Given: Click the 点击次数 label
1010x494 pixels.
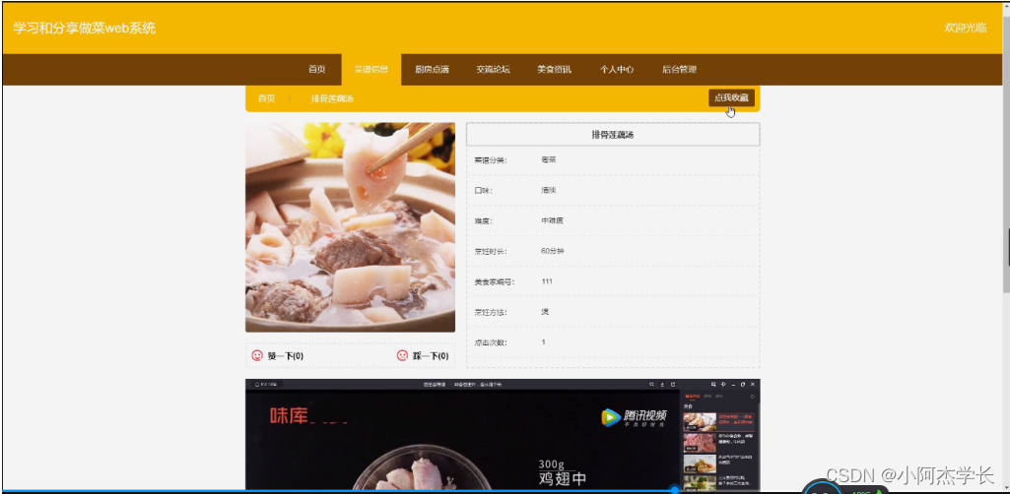Looking at the screenshot, I should click(490, 342).
